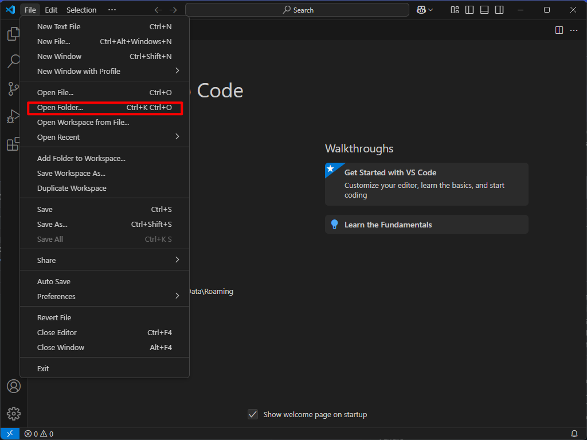Toggle the primary side bar layout button
The height and width of the screenshot is (440, 587).
469,10
